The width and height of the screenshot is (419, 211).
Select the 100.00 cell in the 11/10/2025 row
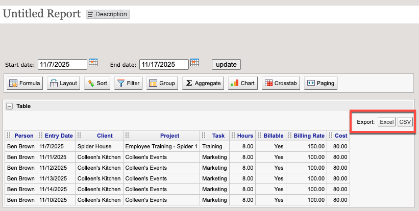[x=307, y=200]
